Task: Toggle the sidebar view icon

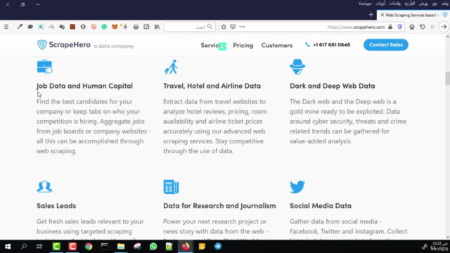Action: click(146, 27)
